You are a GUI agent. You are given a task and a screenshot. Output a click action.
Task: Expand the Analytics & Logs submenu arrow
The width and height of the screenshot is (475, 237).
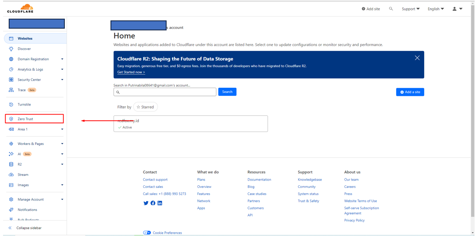click(x=62, y=69)
